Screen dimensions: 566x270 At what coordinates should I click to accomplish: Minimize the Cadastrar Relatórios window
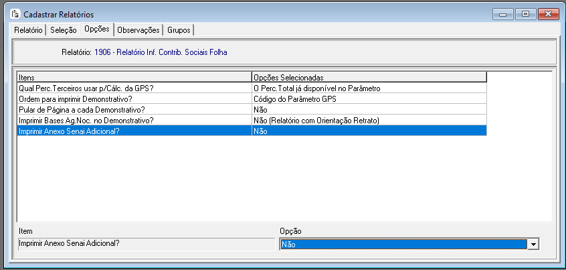(x=502, y=15)
